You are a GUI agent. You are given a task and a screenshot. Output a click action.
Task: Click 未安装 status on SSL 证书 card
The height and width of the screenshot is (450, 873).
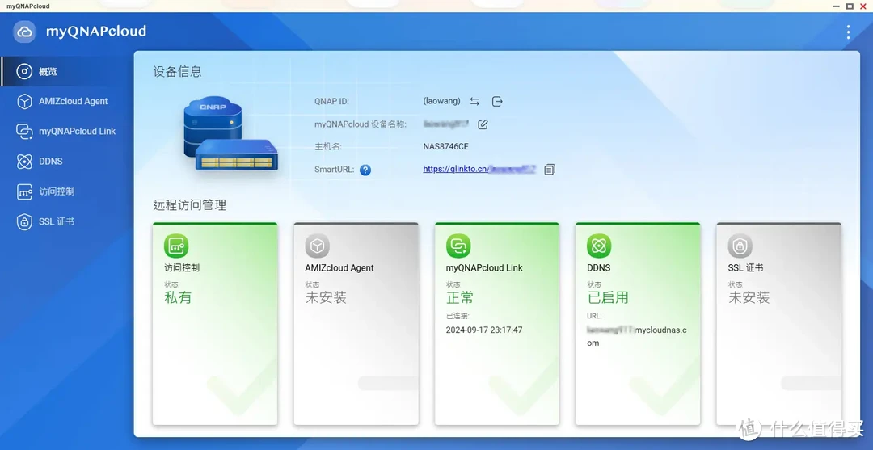click(x=749, y=297)
